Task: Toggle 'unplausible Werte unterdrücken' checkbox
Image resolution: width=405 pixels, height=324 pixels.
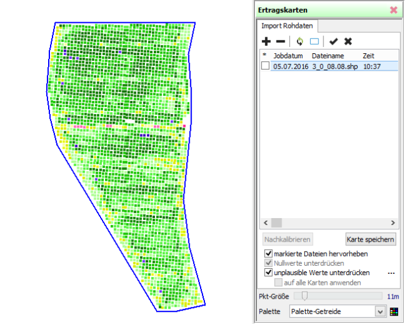Action: click(268, 273)
